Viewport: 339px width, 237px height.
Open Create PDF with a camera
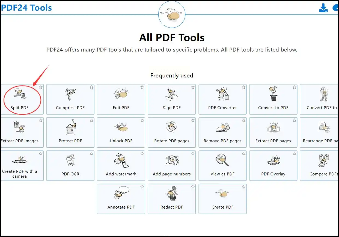pyautogui.click(x=22, y=166)
